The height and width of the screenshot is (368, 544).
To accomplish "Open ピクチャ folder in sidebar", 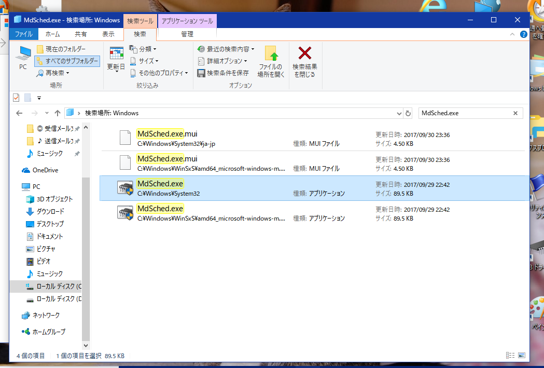I will [41, 249].
